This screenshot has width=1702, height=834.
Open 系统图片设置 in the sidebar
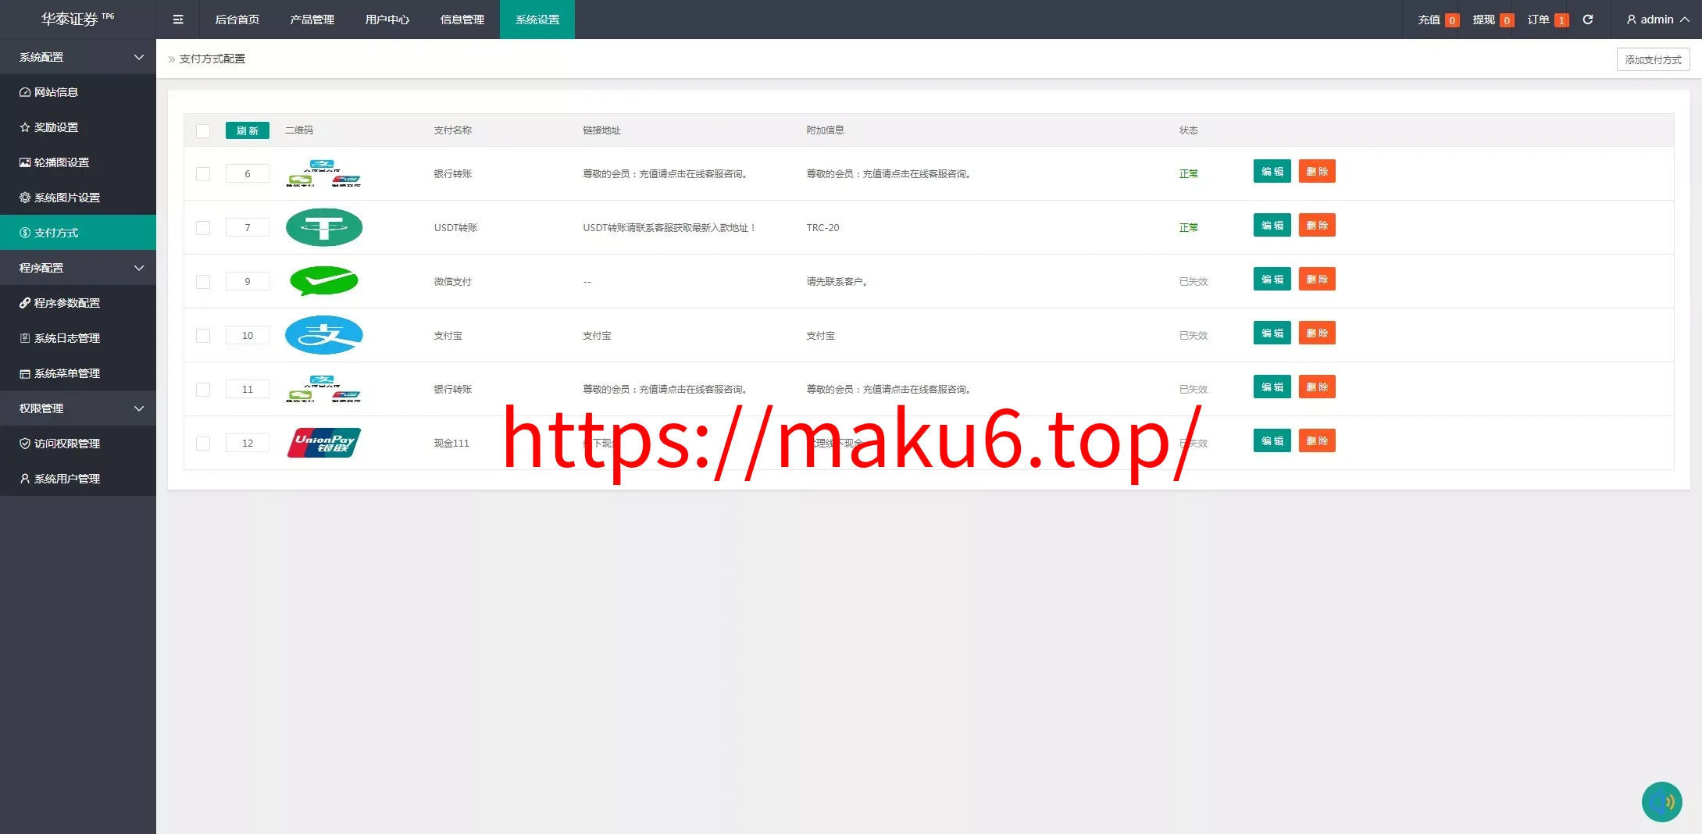(78, 198)
